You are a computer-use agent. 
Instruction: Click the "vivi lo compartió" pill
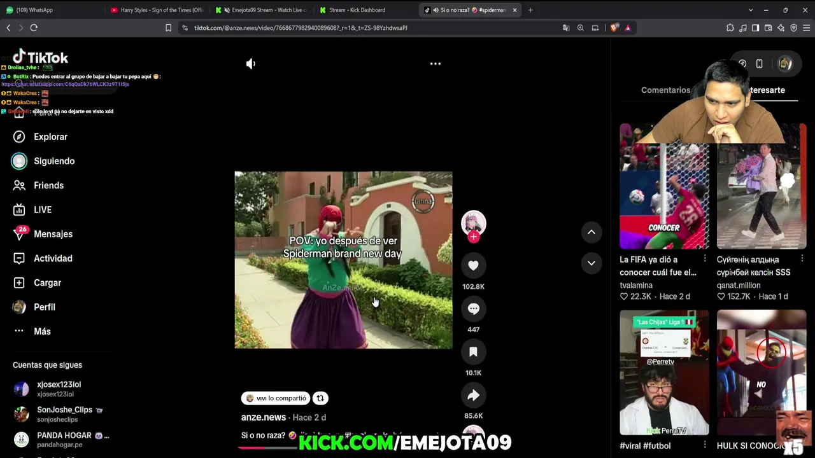(x=276, y=398)
